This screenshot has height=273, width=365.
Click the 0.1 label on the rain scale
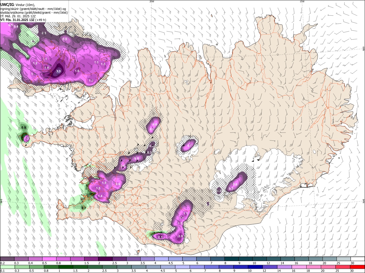(2, 271)
